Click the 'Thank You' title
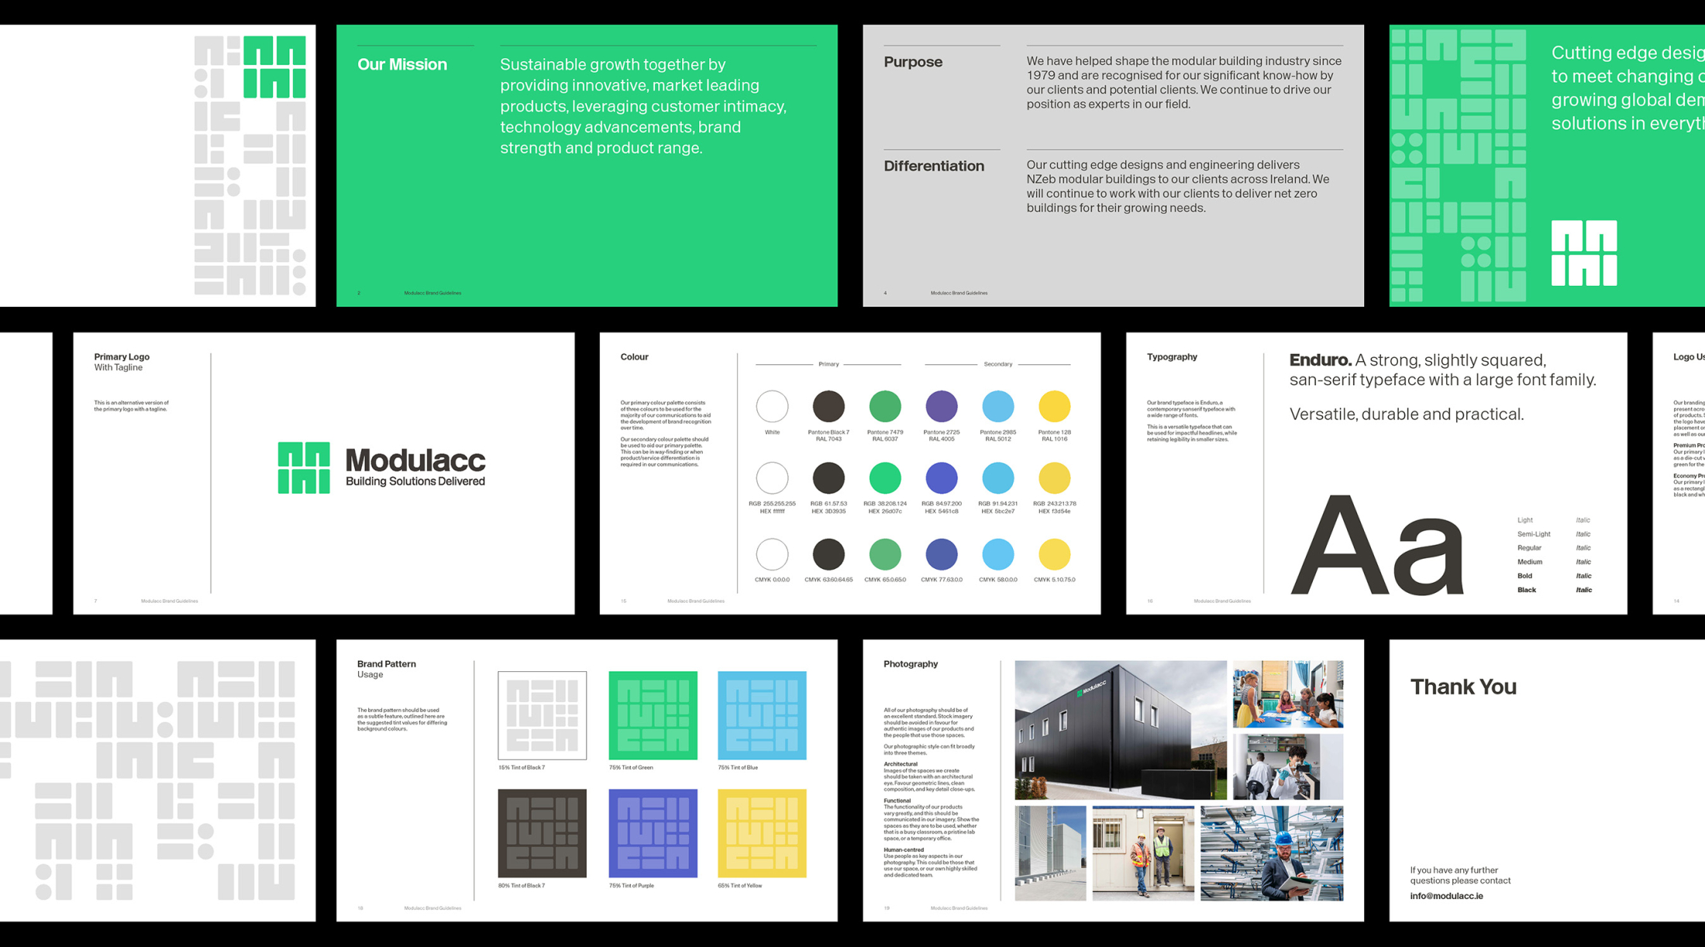 click(x=1463, y=687)
